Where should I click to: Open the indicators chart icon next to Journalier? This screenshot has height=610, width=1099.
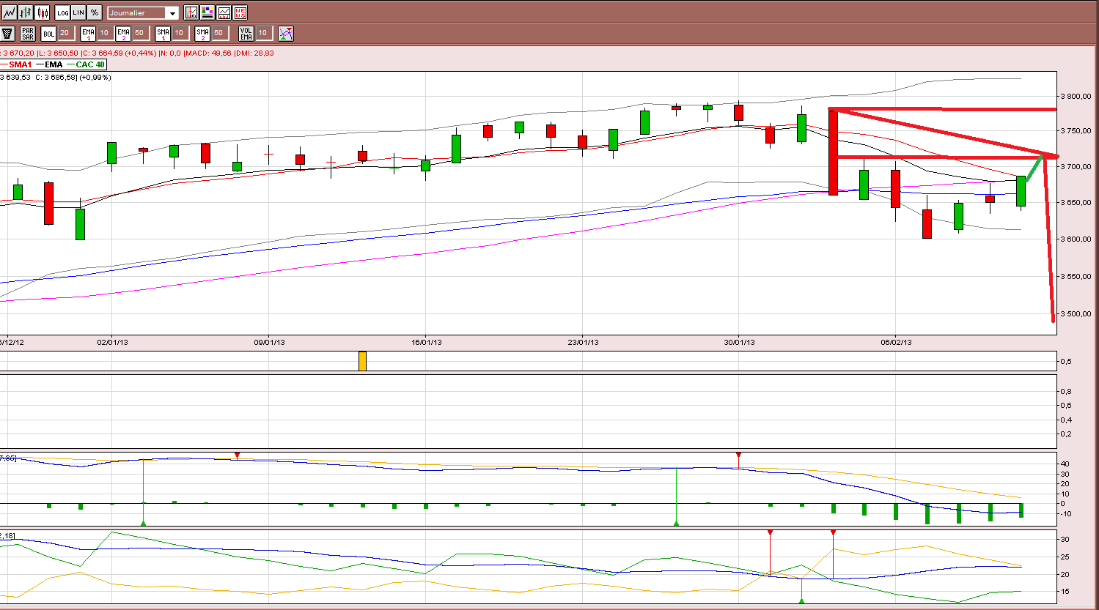pos(191,12)
